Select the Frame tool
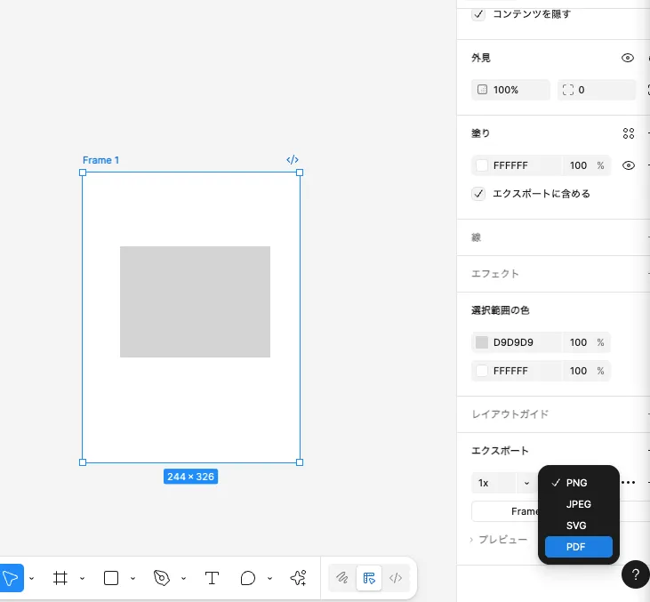This screenshot has height=602, width=650. point(60,578)
